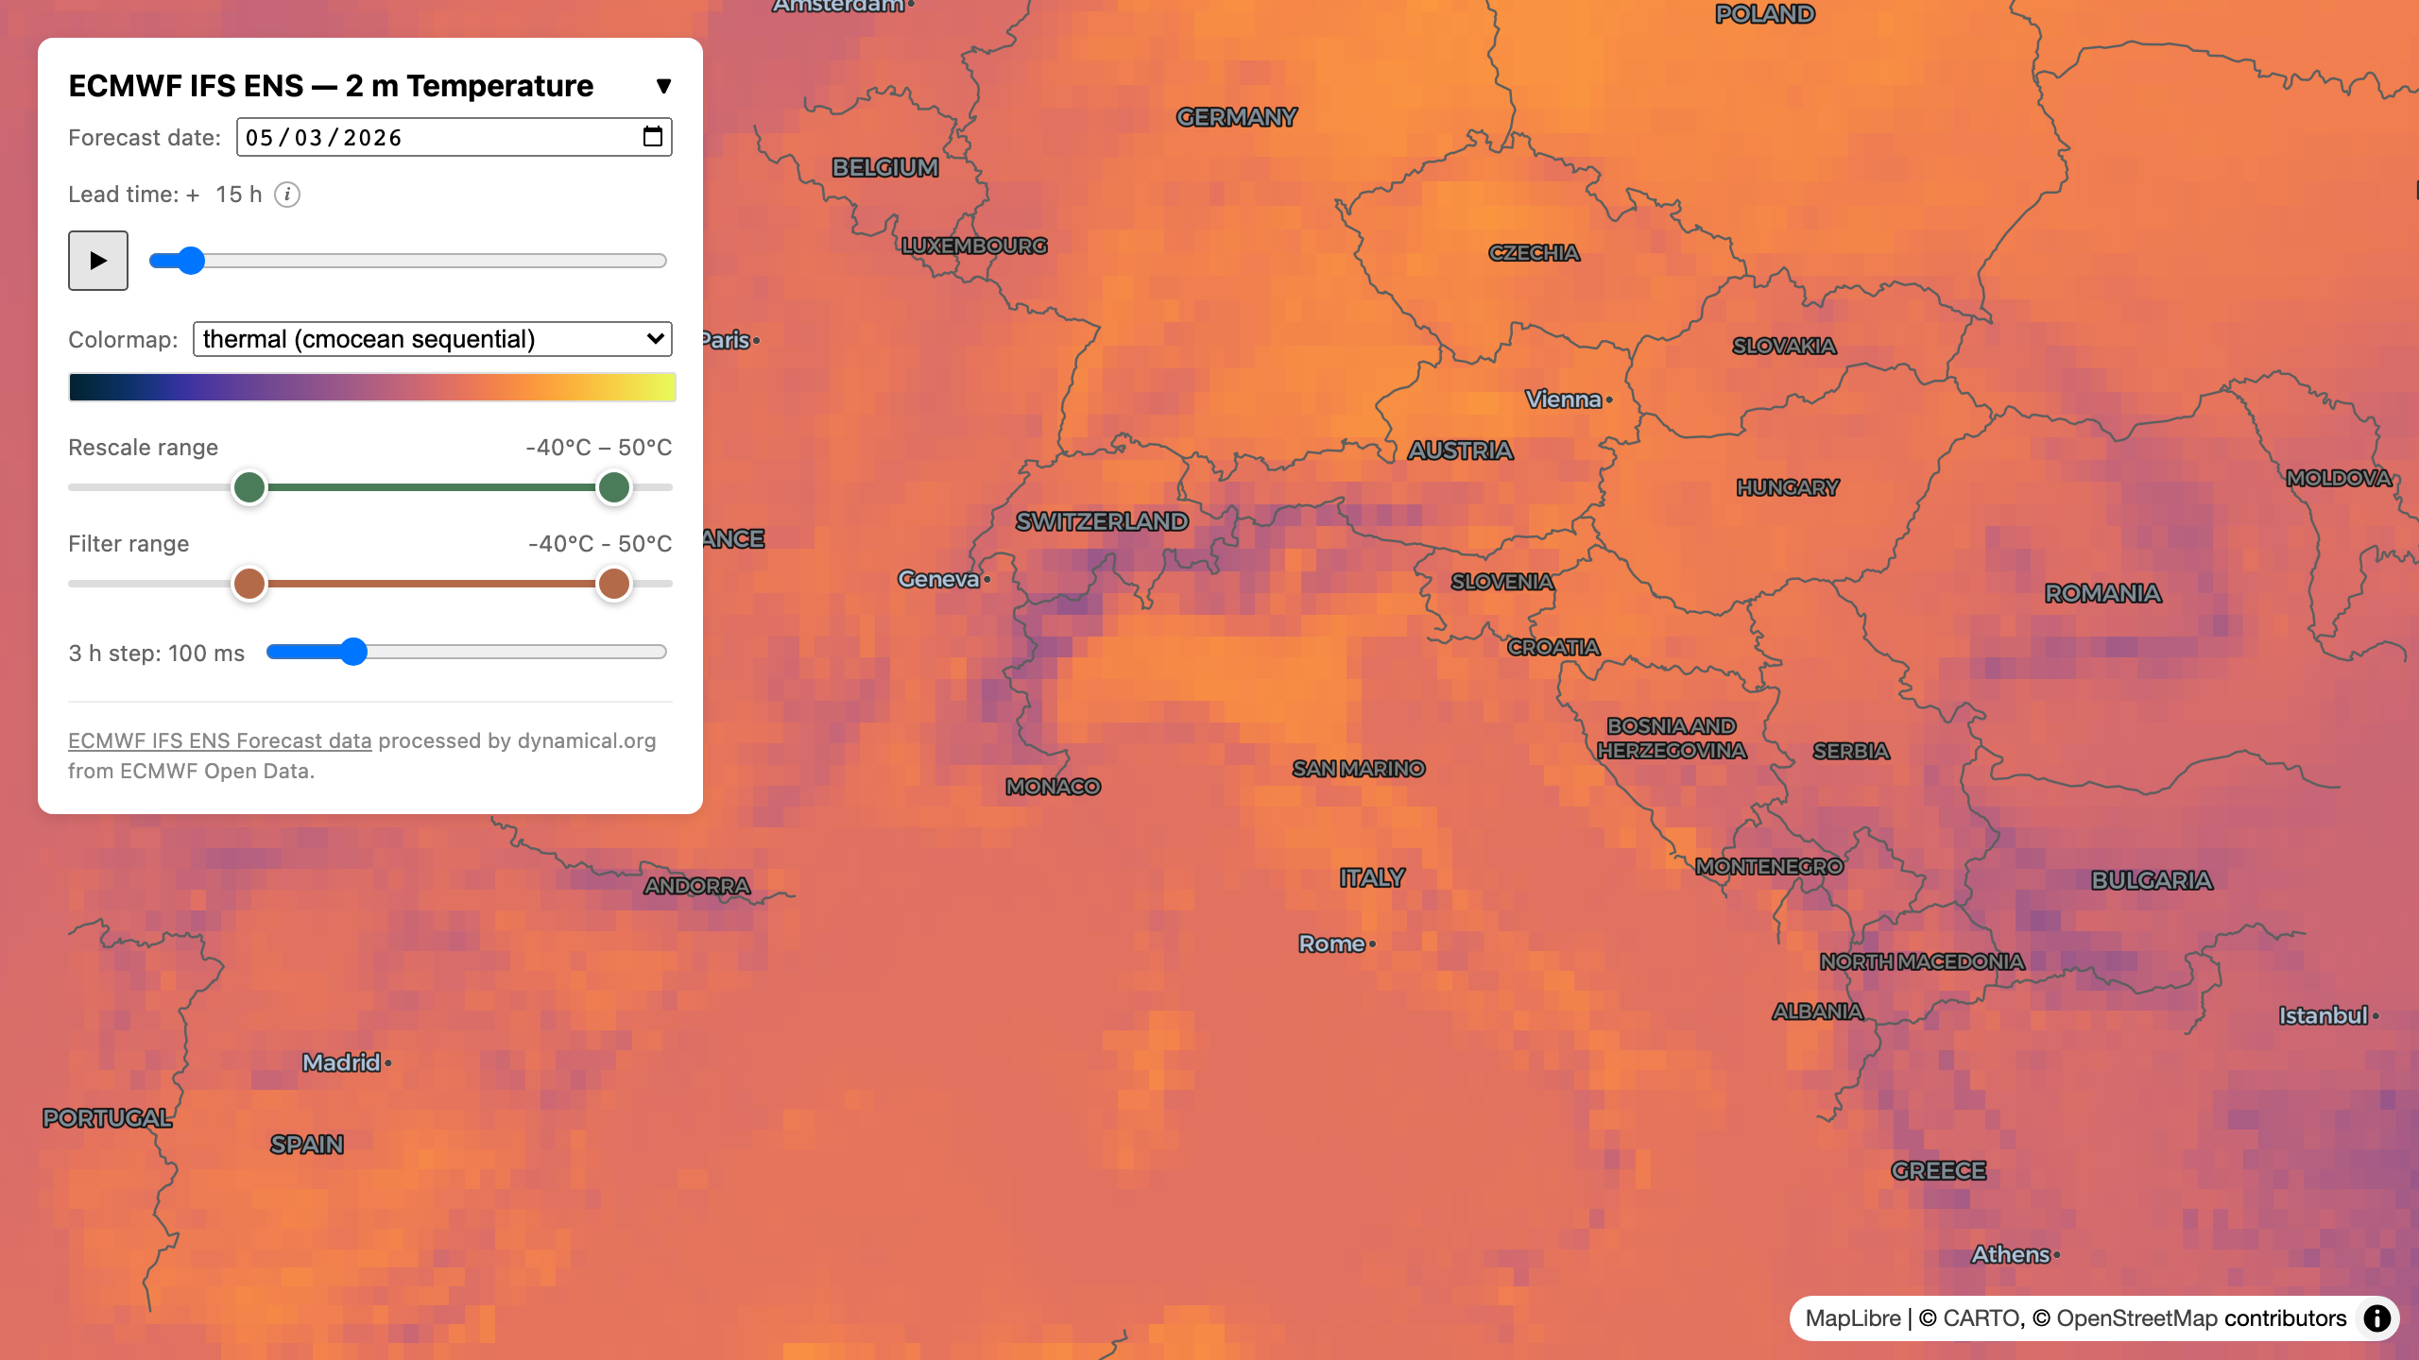Viewport: 2419px width, 1360px height.
Task: Click the SLOVENIA map label
Action: 1502,582
